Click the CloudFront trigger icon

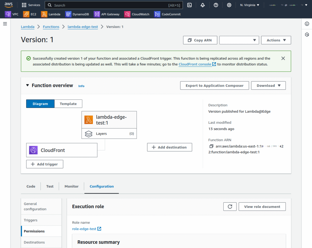click(x=33, y=150)
